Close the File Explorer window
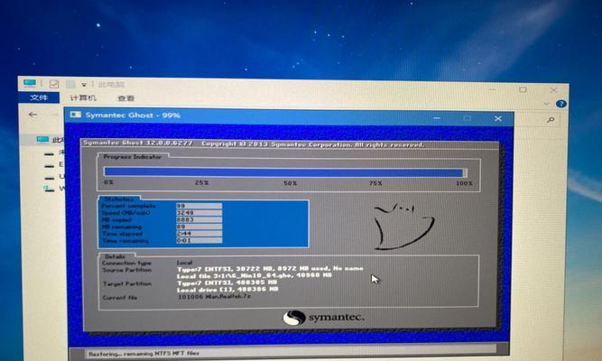The height and width of the screenshot is (361, 602). pyautogui.click(x=553, y=90)
